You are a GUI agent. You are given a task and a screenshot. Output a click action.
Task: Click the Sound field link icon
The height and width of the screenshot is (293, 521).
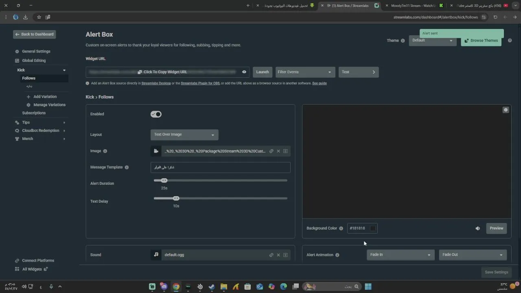pyautogui.click(x=271, y=255)
